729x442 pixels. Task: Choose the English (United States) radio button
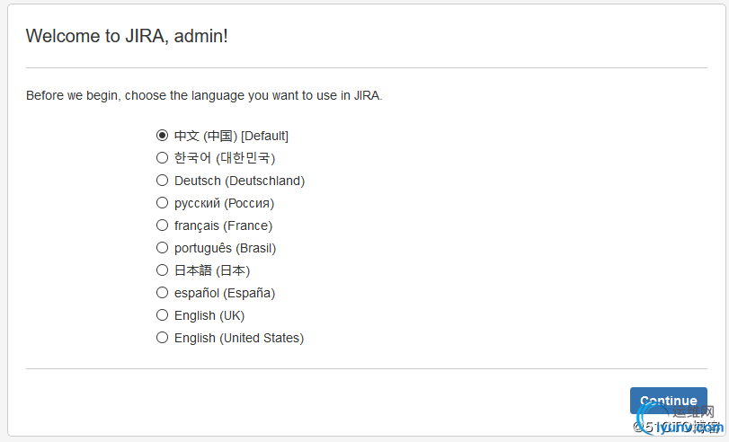(x=162, y=338)
